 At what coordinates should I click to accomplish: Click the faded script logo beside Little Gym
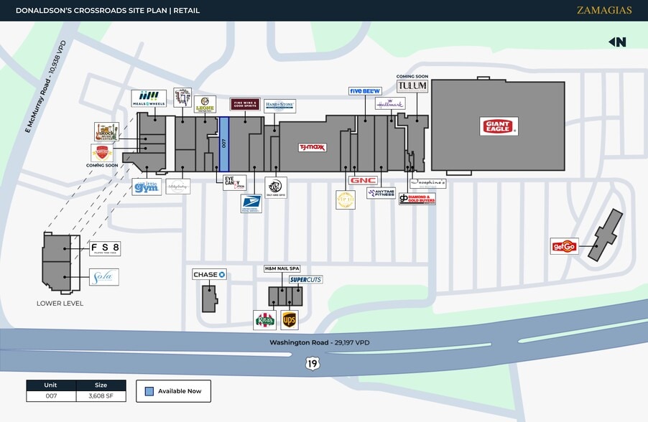tap(178, 187)
